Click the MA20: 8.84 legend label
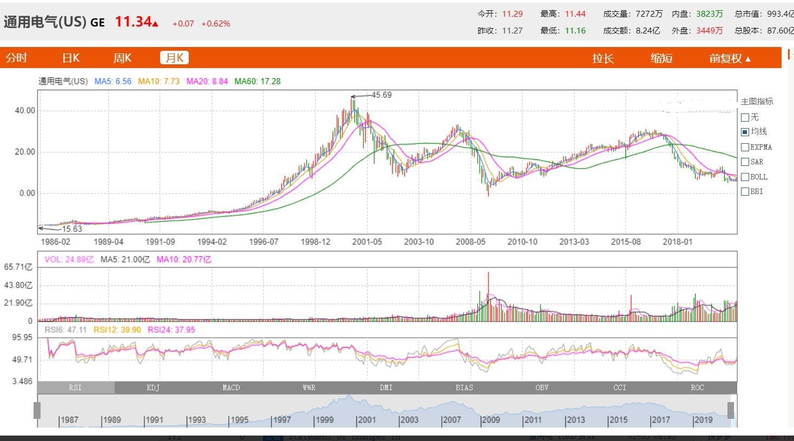Image resolution: width=794 pixels, height=441 pixels. click(x=207, y=81)
